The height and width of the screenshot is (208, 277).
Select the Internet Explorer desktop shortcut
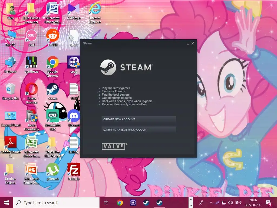[x=95, y=13]
